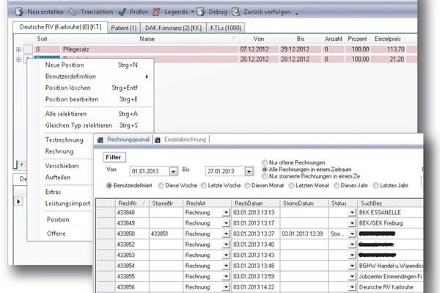Sort by the RechDatum column header
The height and width of the screenshot is (293, 440).
[255, 203]
